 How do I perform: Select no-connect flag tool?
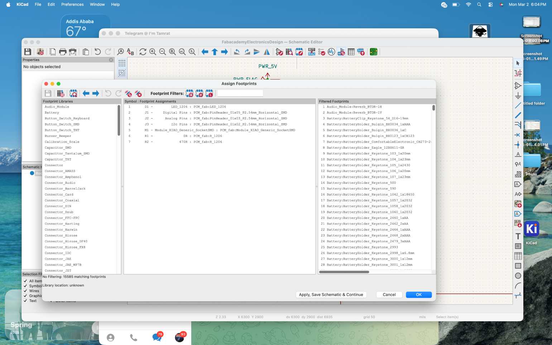(518, 135)
